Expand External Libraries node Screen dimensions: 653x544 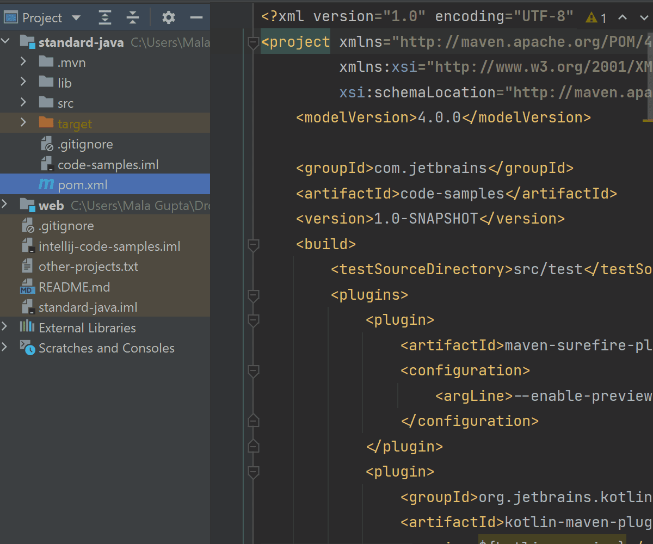5,327
